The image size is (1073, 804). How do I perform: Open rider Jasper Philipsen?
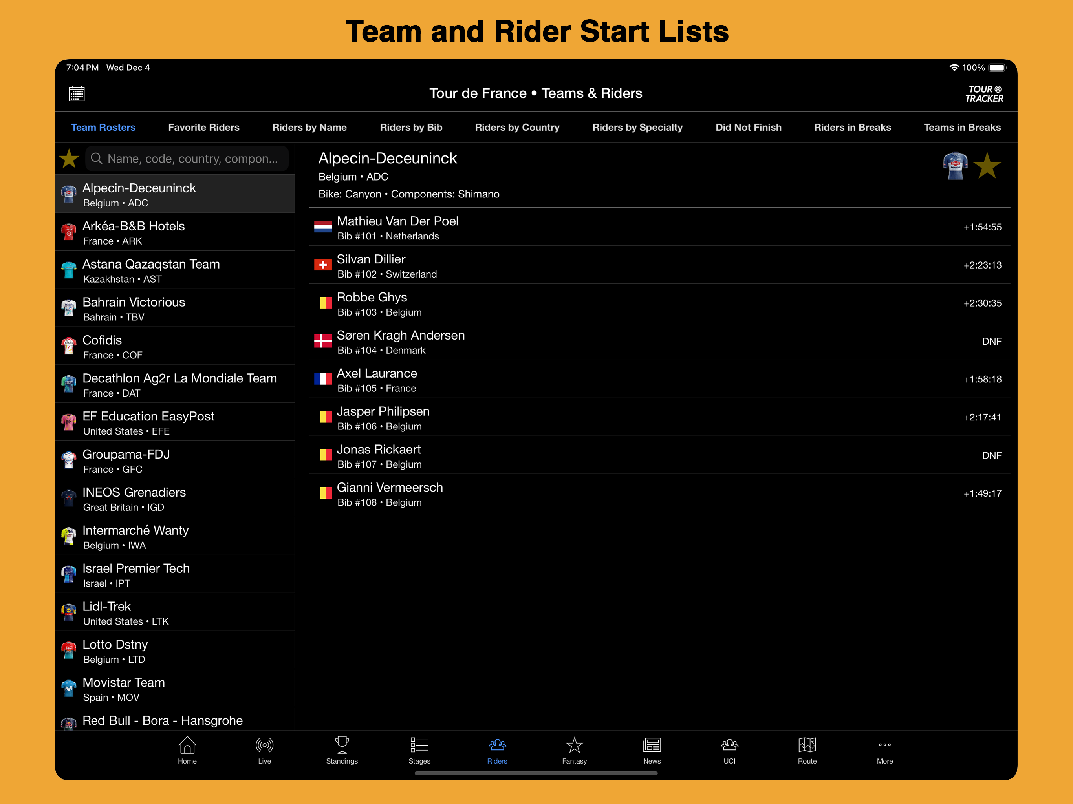click(x=660, y=418)
